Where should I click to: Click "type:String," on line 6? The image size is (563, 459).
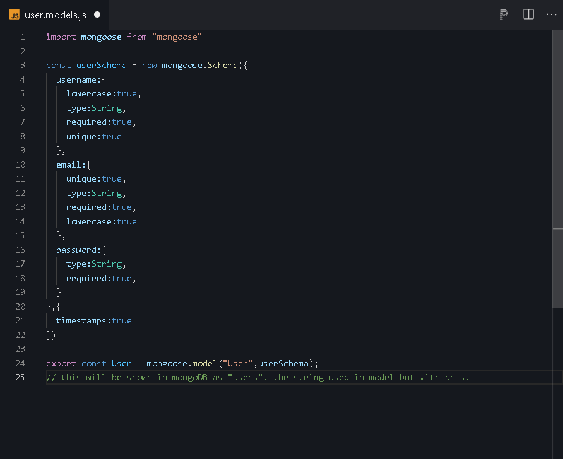(96, 108)
